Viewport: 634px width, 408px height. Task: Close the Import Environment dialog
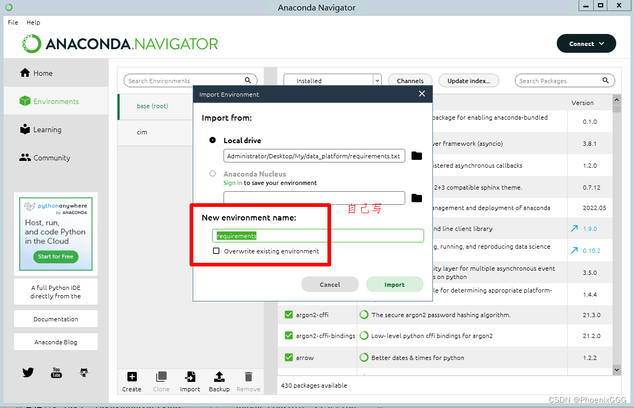422,94
